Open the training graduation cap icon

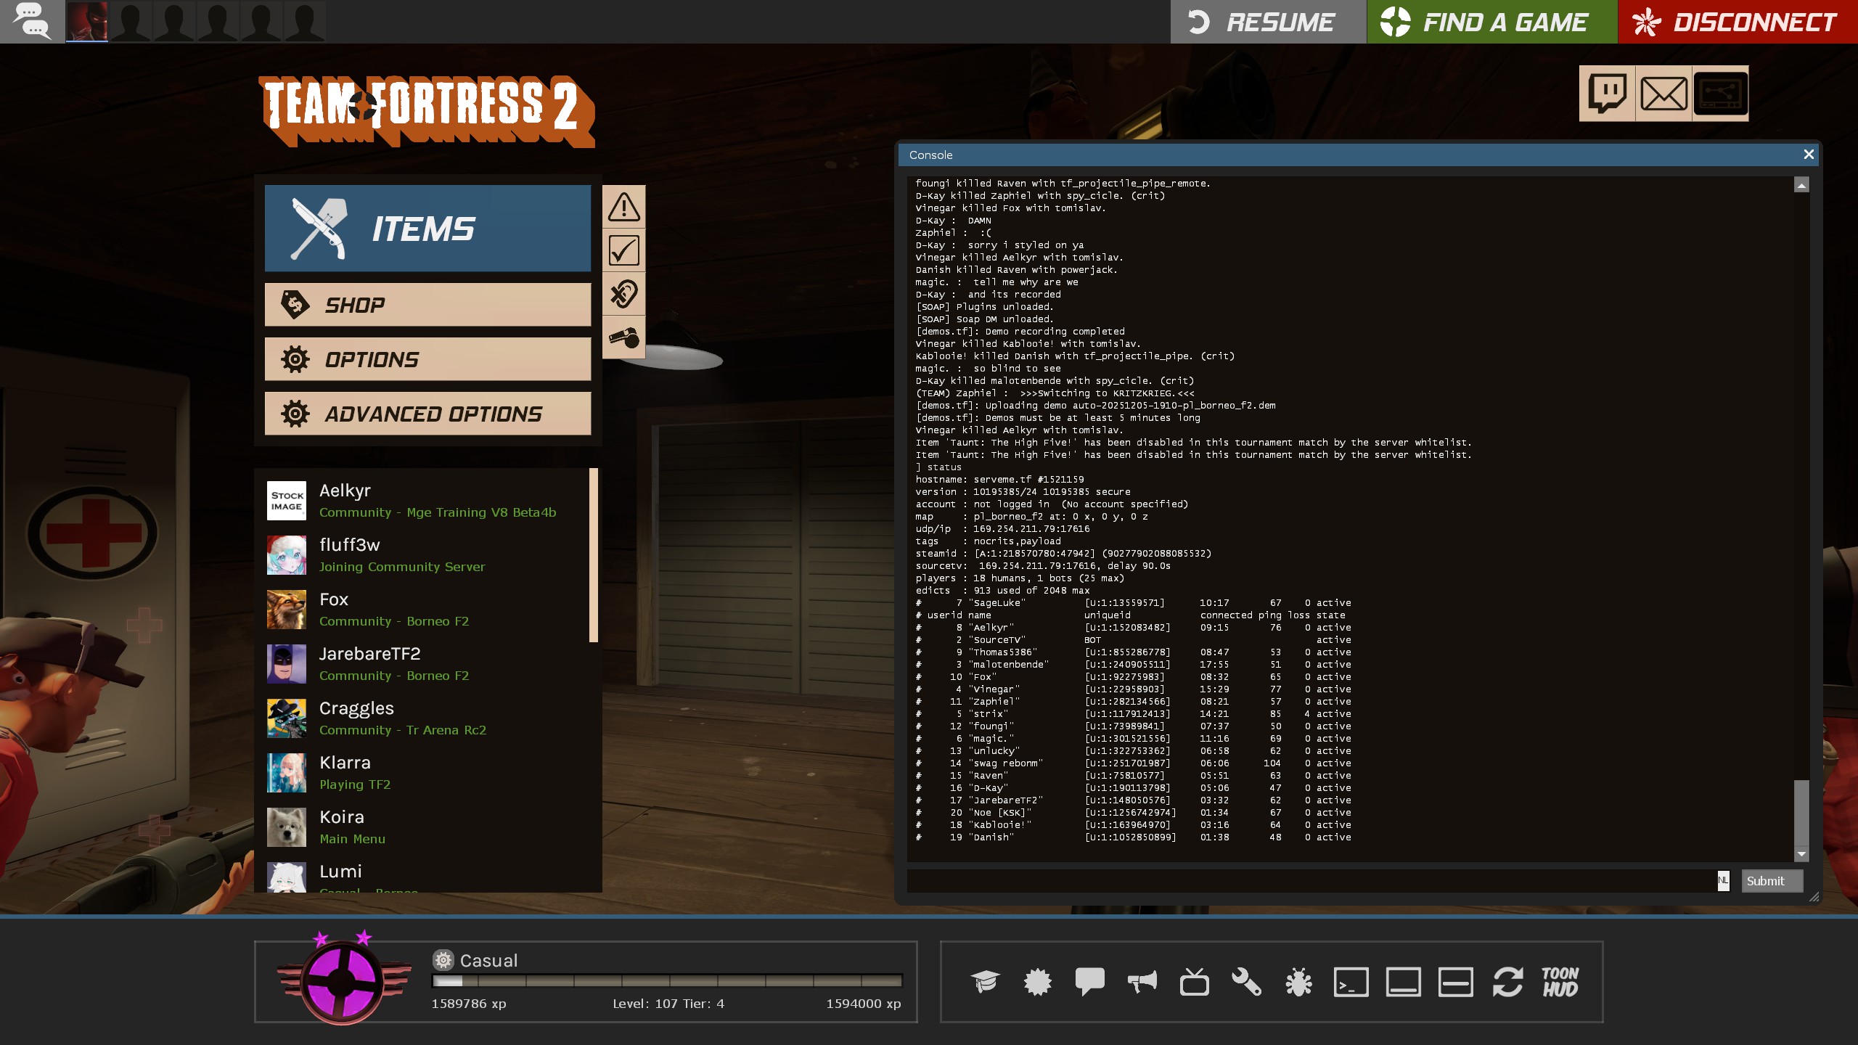[985, 982]
